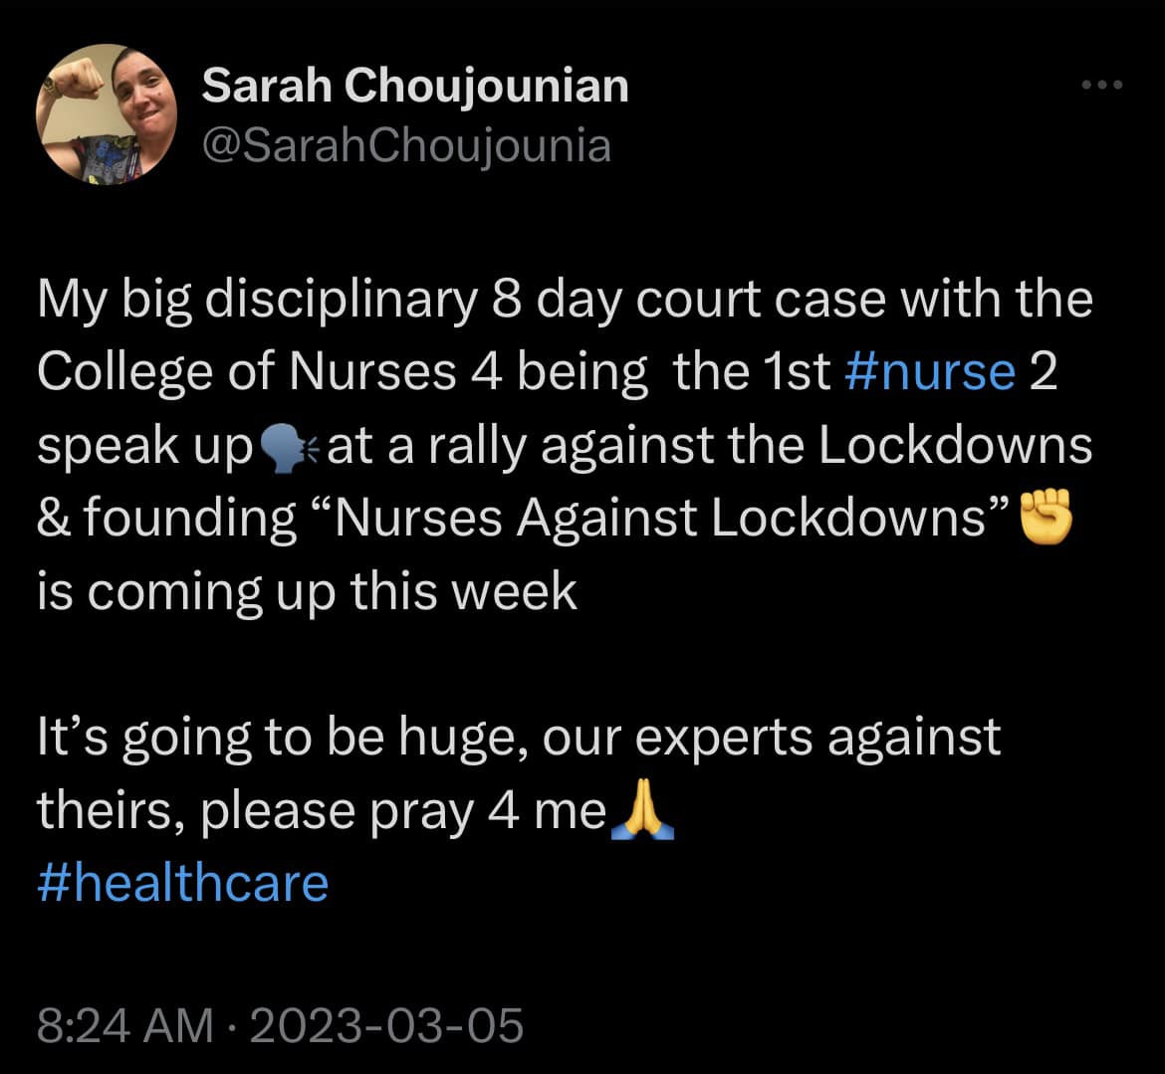Click the "please pray 4 me" text
The width and height of the screenshot is (1165, 1074).
tap(404, 812)
